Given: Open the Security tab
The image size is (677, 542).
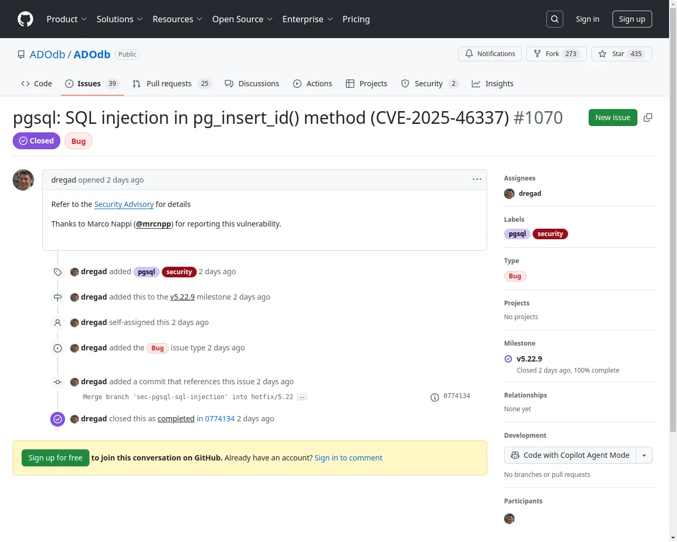Looking at the screenshot, I should 429,84.
